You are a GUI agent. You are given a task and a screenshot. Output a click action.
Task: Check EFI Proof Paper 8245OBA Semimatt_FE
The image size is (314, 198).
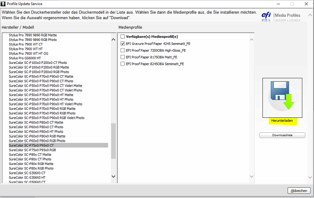[x=123, y=64]
